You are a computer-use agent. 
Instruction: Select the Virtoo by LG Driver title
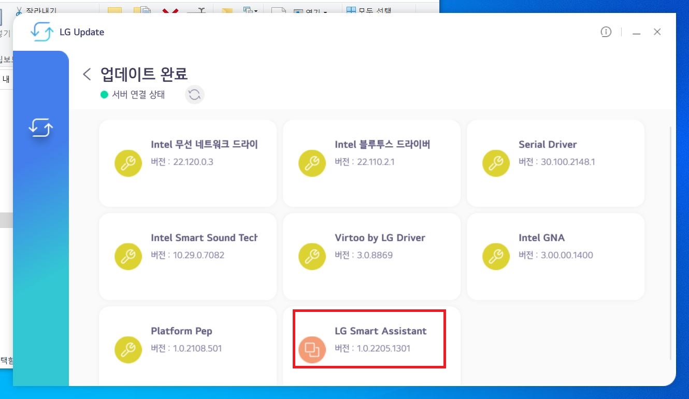[x=380, y=238]
